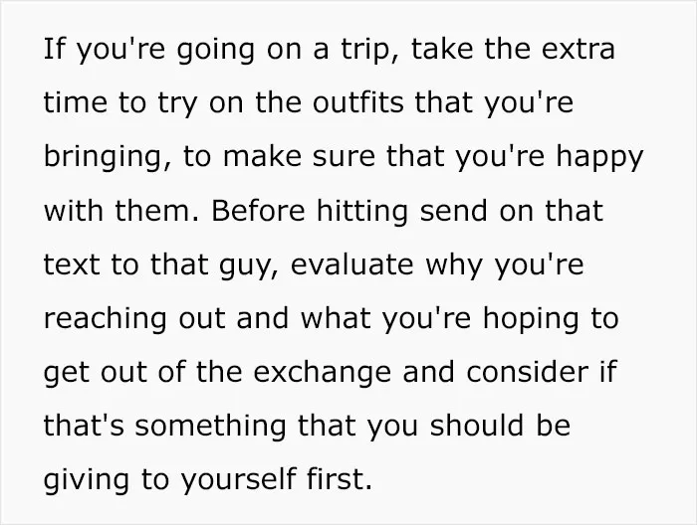The width and height of the screenshot is (697, 525).
Task: Click on the word "consider"
Action: (x=528, y=372)
